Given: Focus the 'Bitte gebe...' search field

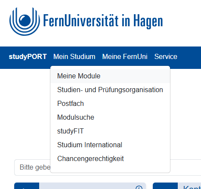Looking at the screenshot, I should (32, 167).
